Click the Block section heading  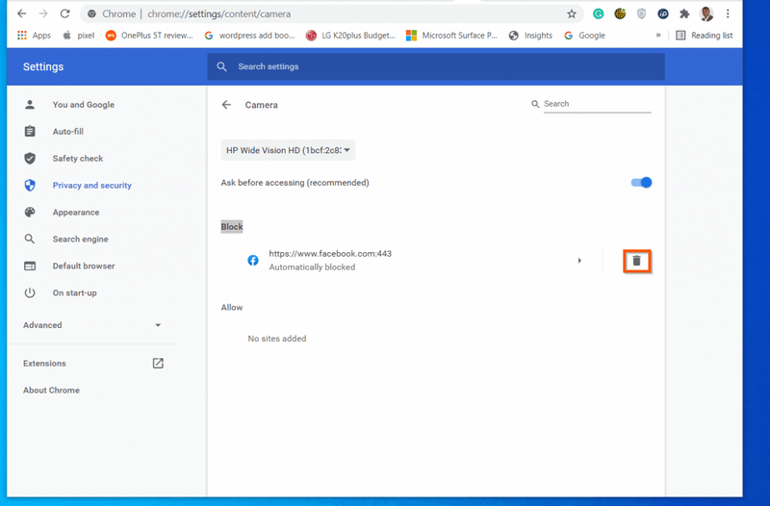[232, 227]
